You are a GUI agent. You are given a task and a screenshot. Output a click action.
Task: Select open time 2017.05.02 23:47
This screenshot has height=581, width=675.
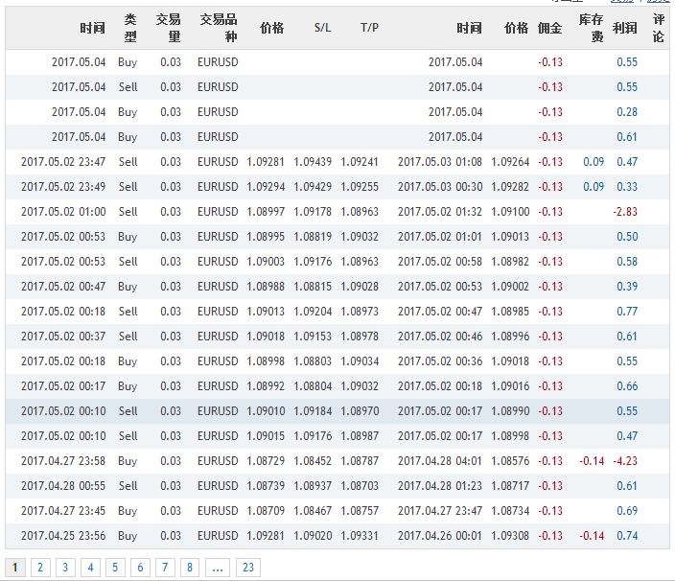click(63, 162)
